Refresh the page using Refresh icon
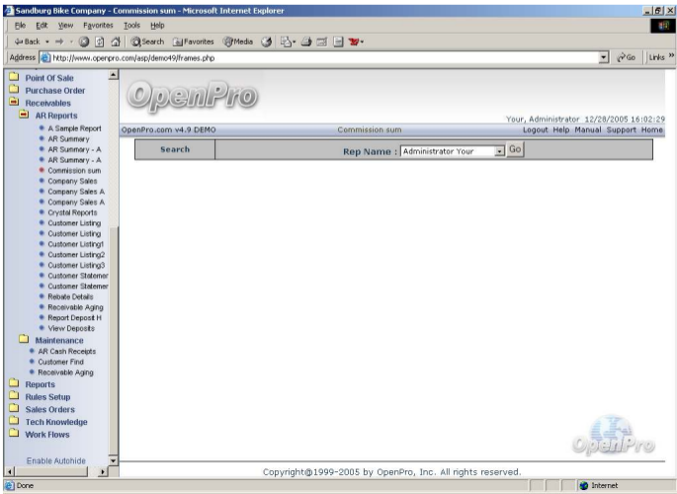677x494 pixels. [99, 41]
